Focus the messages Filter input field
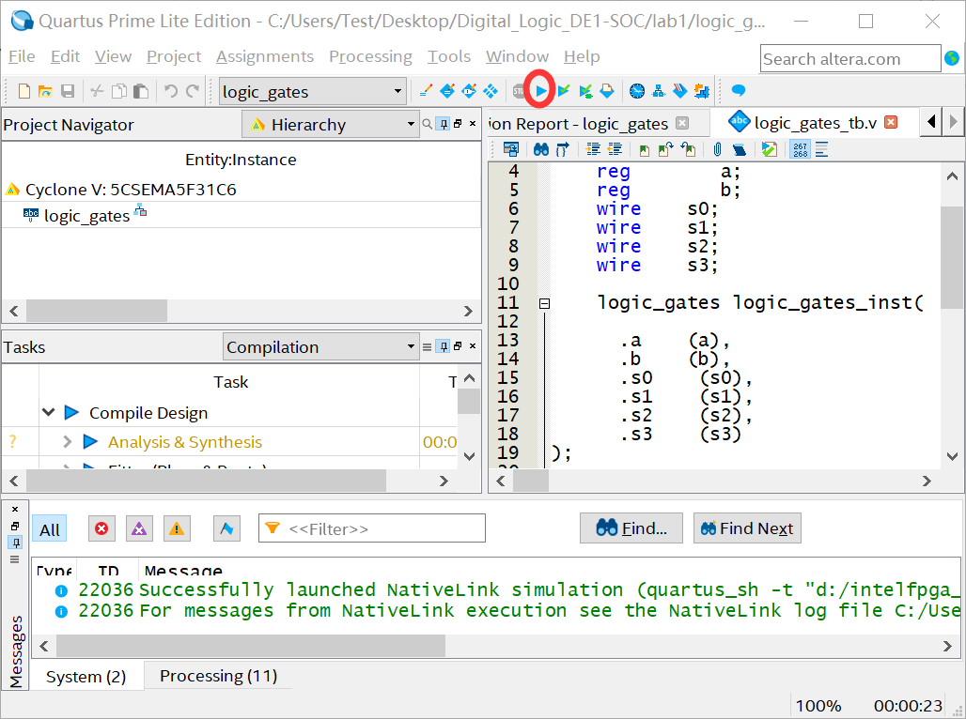Viewport: 966px width, 719px height. 372,528
